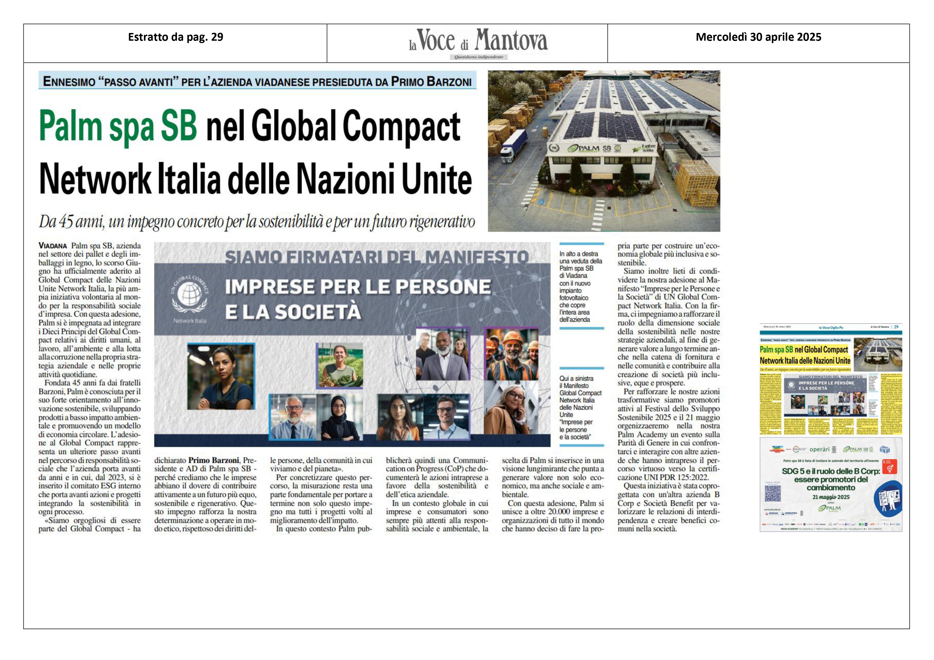The width and height of the screenshot is (934, 660).
Task: Click "la Voce Oglio Po" in the page preview header
Action: coord(831,327)
